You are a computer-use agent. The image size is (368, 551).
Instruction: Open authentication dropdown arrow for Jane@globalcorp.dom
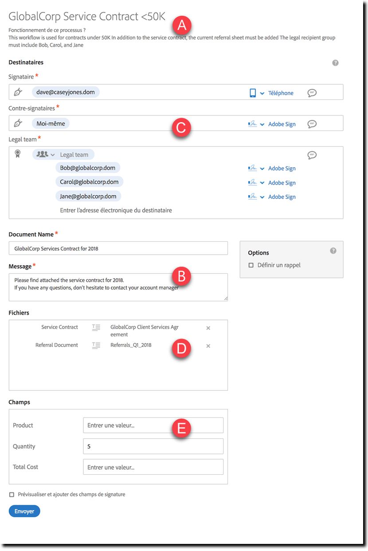coord(262,197)
